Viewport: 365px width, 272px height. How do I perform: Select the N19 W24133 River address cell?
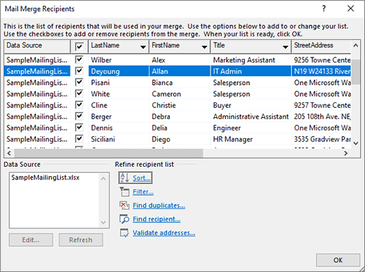coord(321,71)
